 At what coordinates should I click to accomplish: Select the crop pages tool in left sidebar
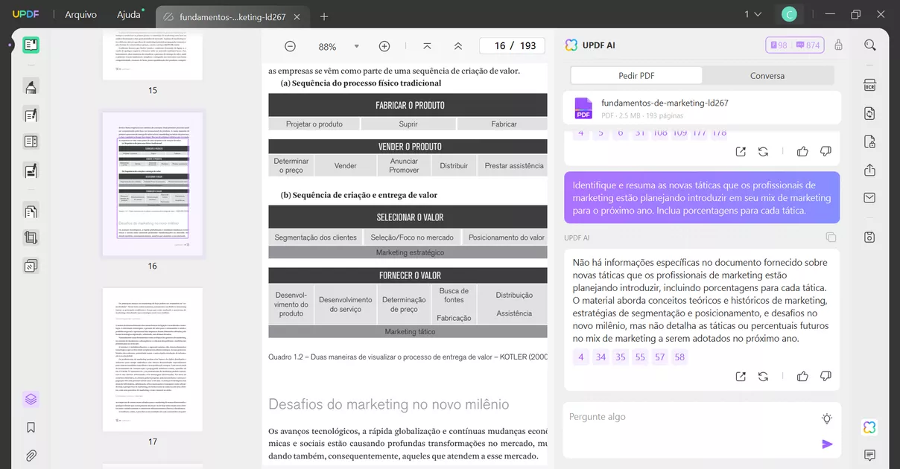(30, 237)
